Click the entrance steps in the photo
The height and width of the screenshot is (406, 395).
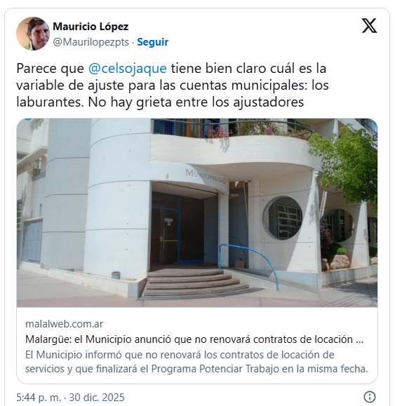pos(194,283)
